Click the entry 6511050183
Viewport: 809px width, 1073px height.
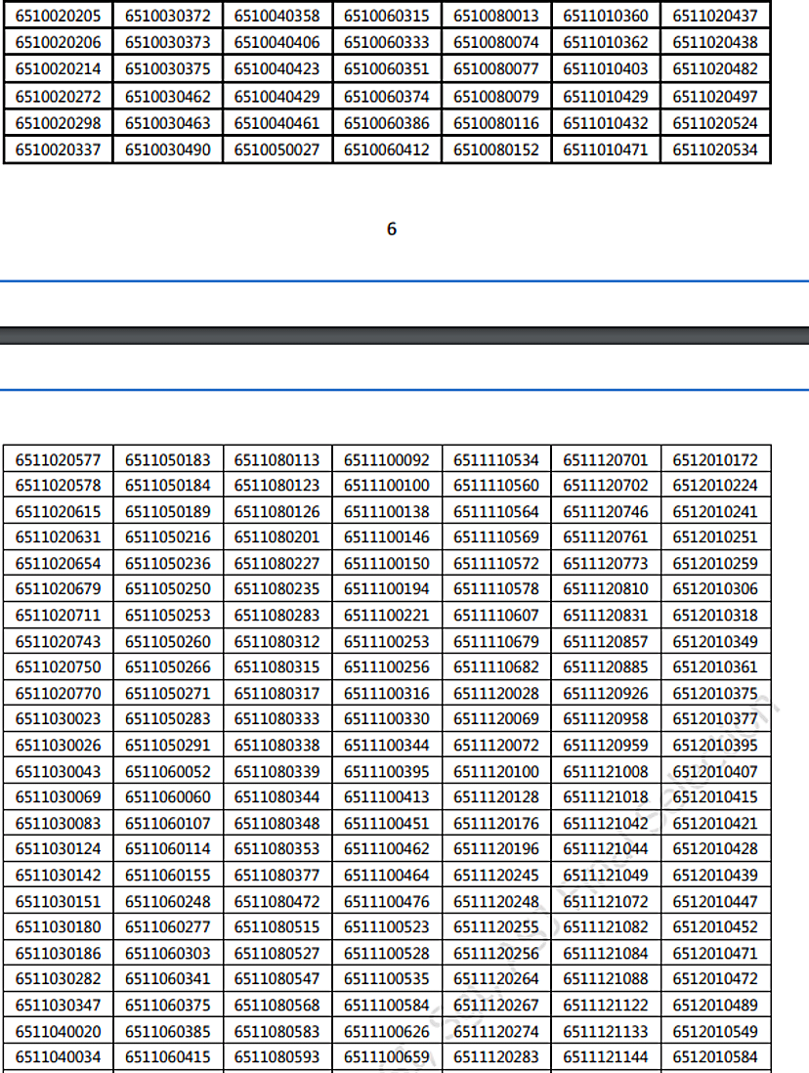click(168, 459)
